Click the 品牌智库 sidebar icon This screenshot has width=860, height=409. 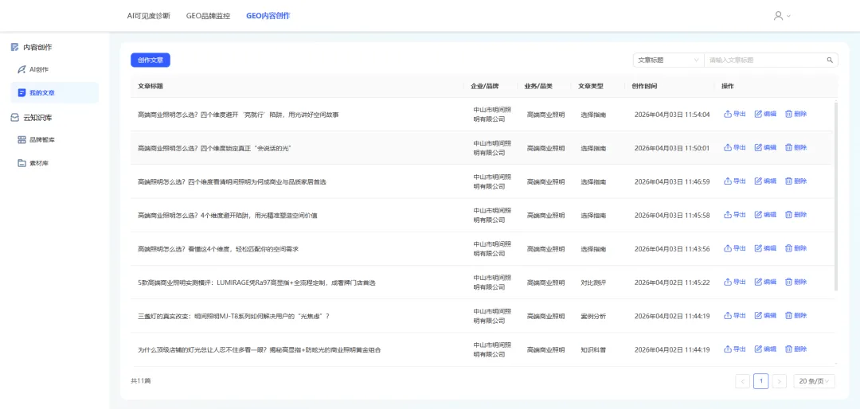click(x=22, y=140)
